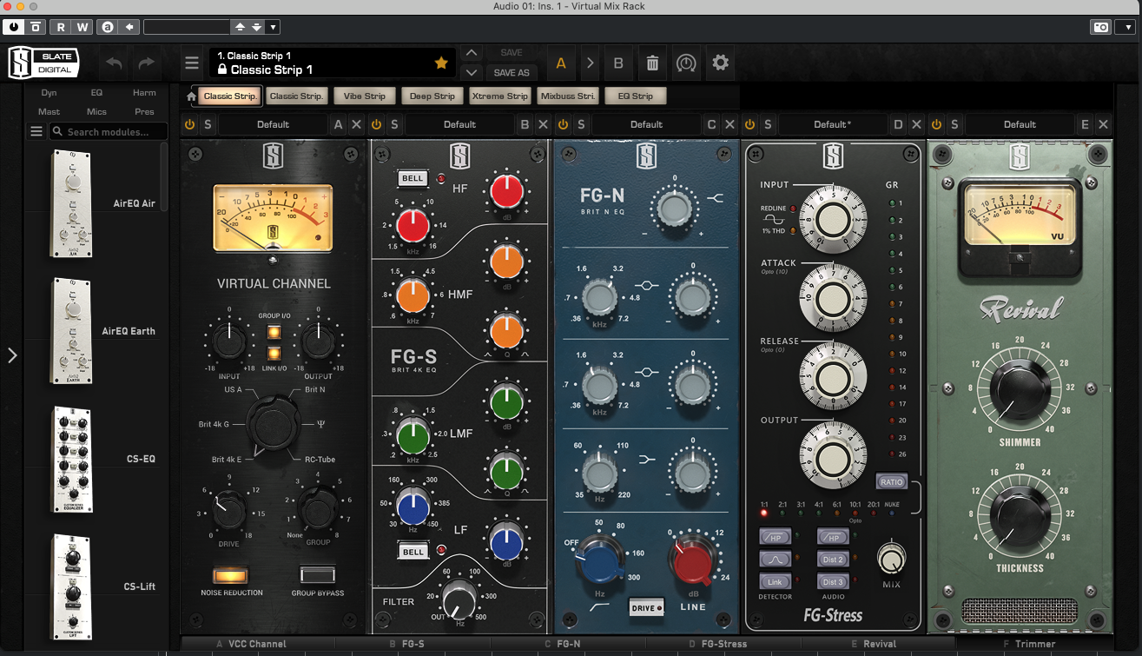Solo the VCC Channel module with S
This screenshot has height=656, width=1142.
[x=207, y=124]
